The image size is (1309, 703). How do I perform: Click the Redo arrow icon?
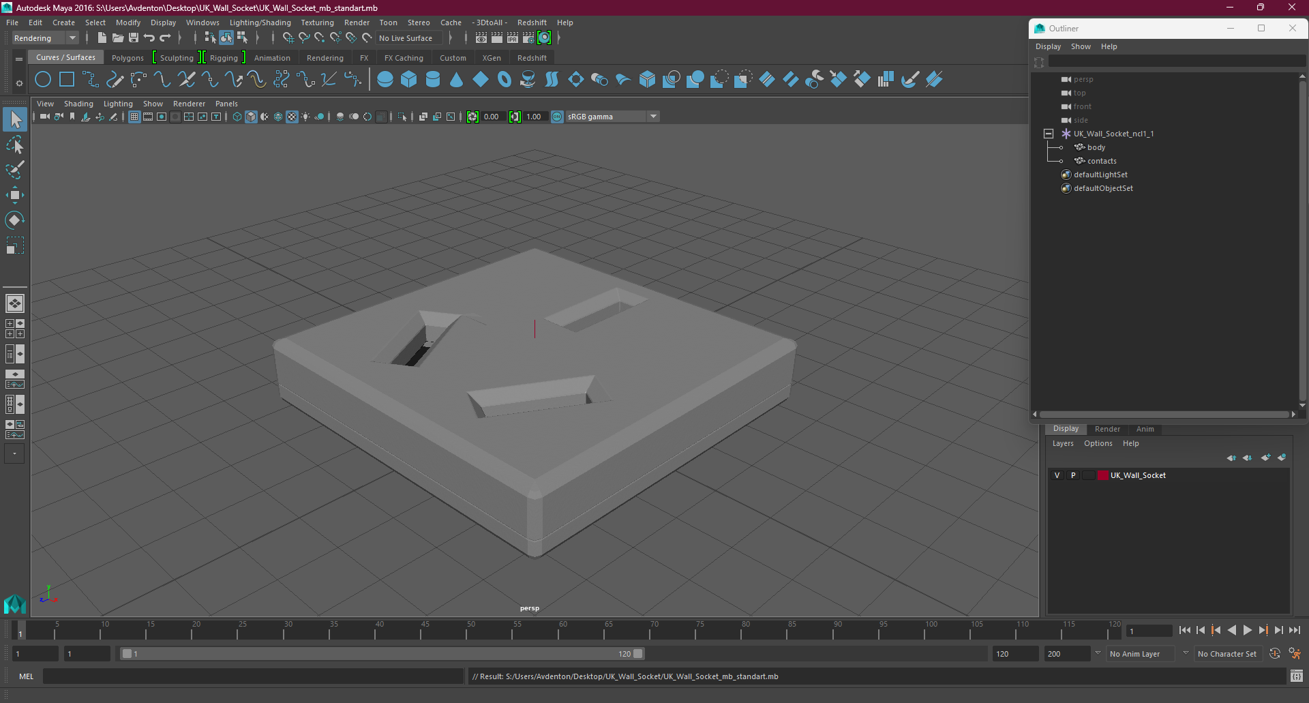click(x=165, y=38)
